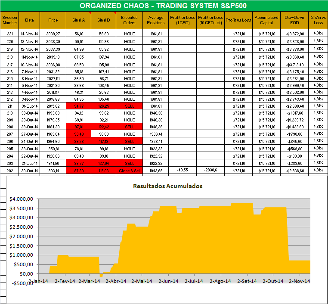Select price cell 1928,86
328x304 pixels.
pos(53,156)
